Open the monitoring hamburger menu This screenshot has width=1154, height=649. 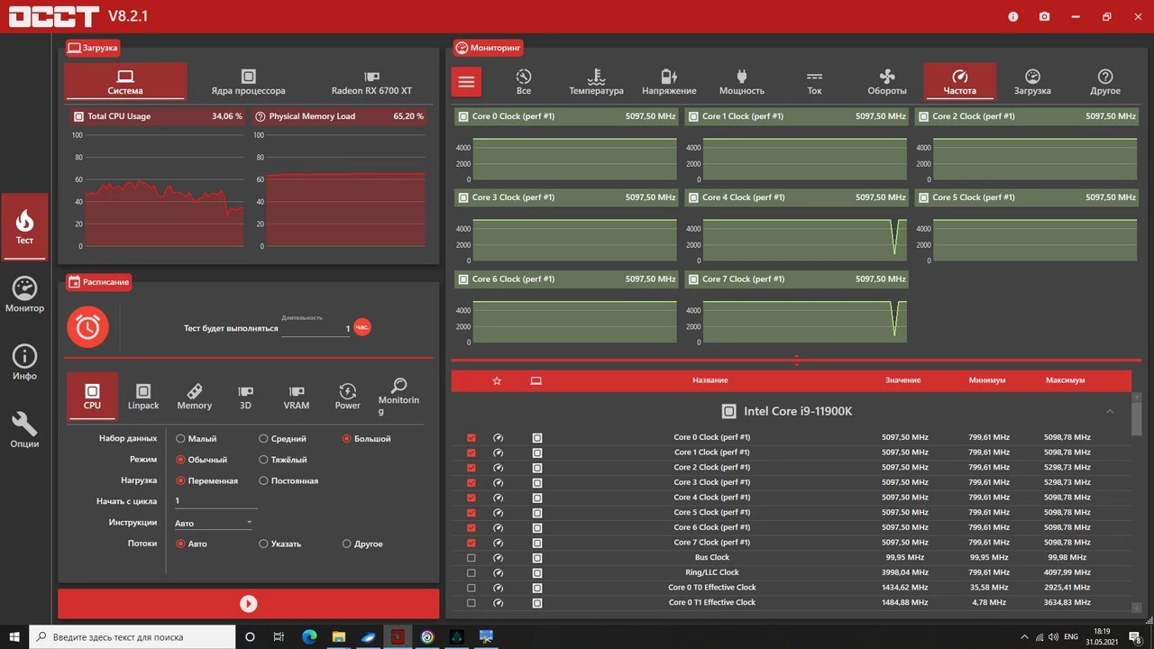coord(466,82)
